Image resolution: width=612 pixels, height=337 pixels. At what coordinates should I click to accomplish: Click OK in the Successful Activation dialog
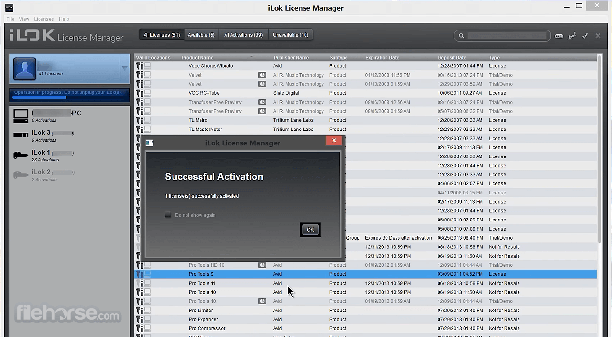pos(310,230)
